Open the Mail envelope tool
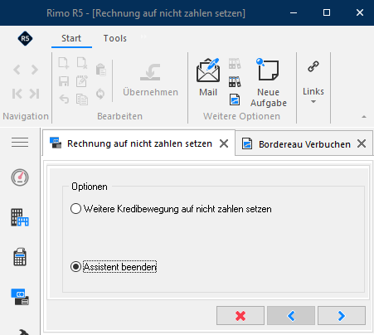This screenshot has height=335, width=374. 208,77
